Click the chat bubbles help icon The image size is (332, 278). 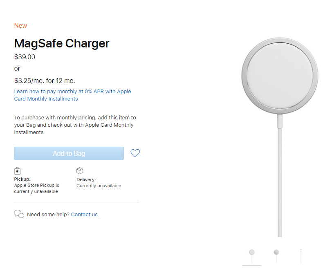[19, 214]
